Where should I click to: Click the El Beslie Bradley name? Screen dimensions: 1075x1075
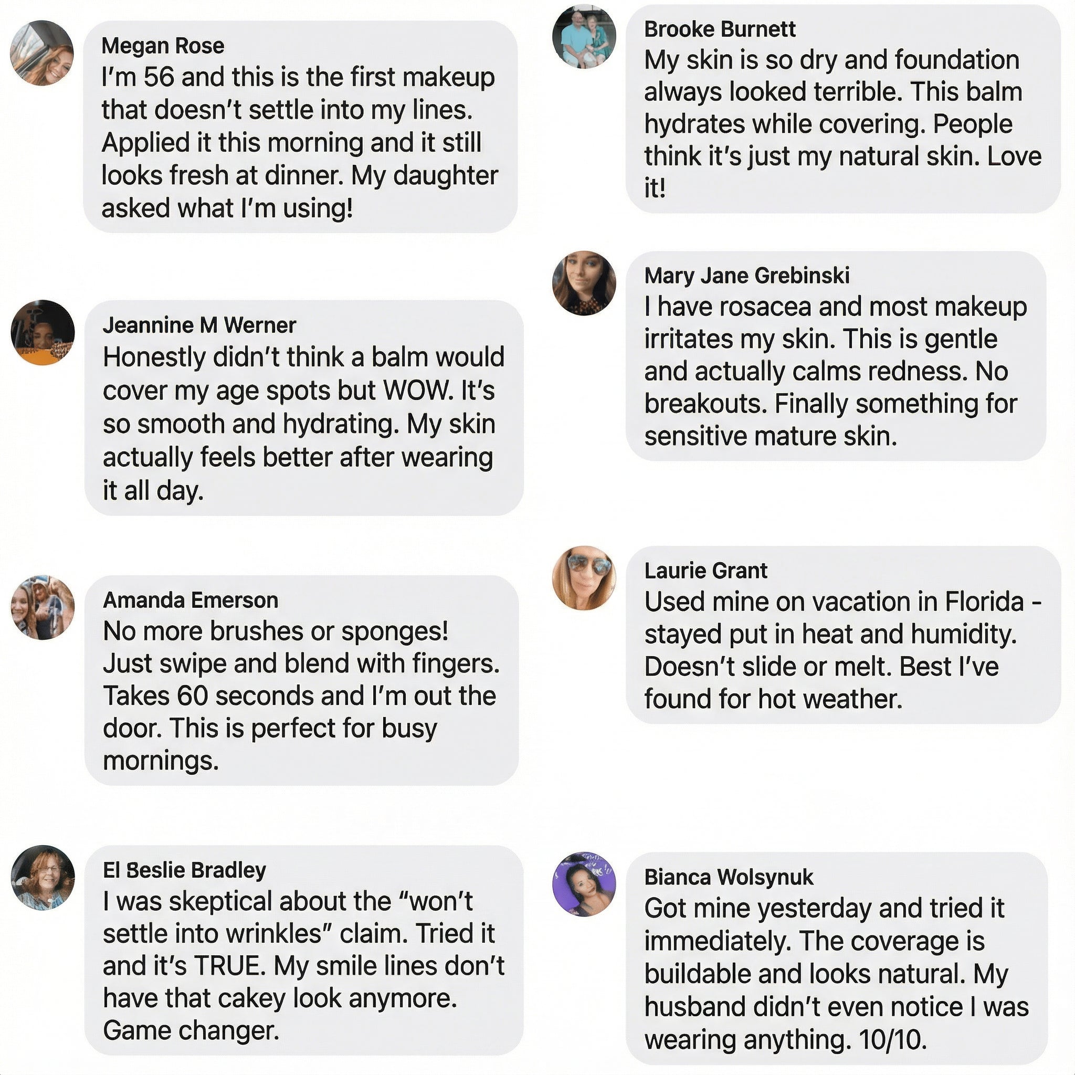click(x=184, y=870)
